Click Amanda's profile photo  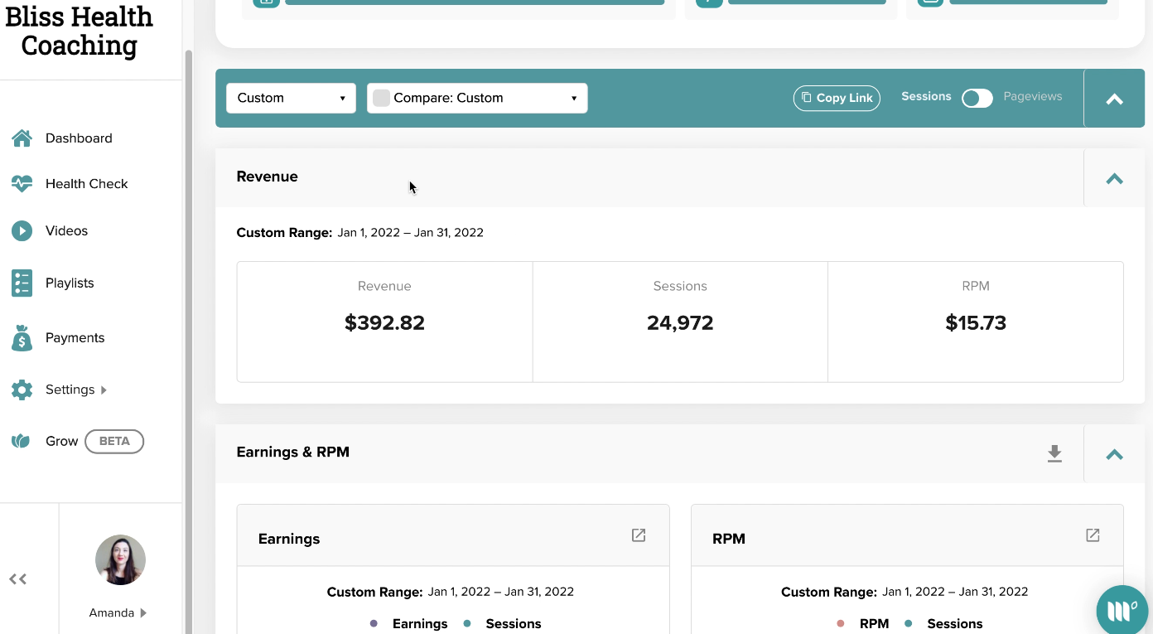pyautogui.click(x=120, y=559)
